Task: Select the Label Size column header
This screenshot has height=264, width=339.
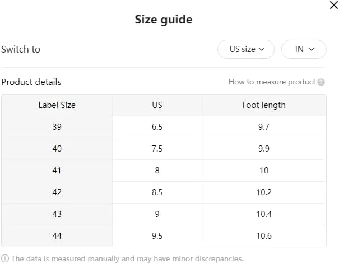Action: [x=57, y=105]
